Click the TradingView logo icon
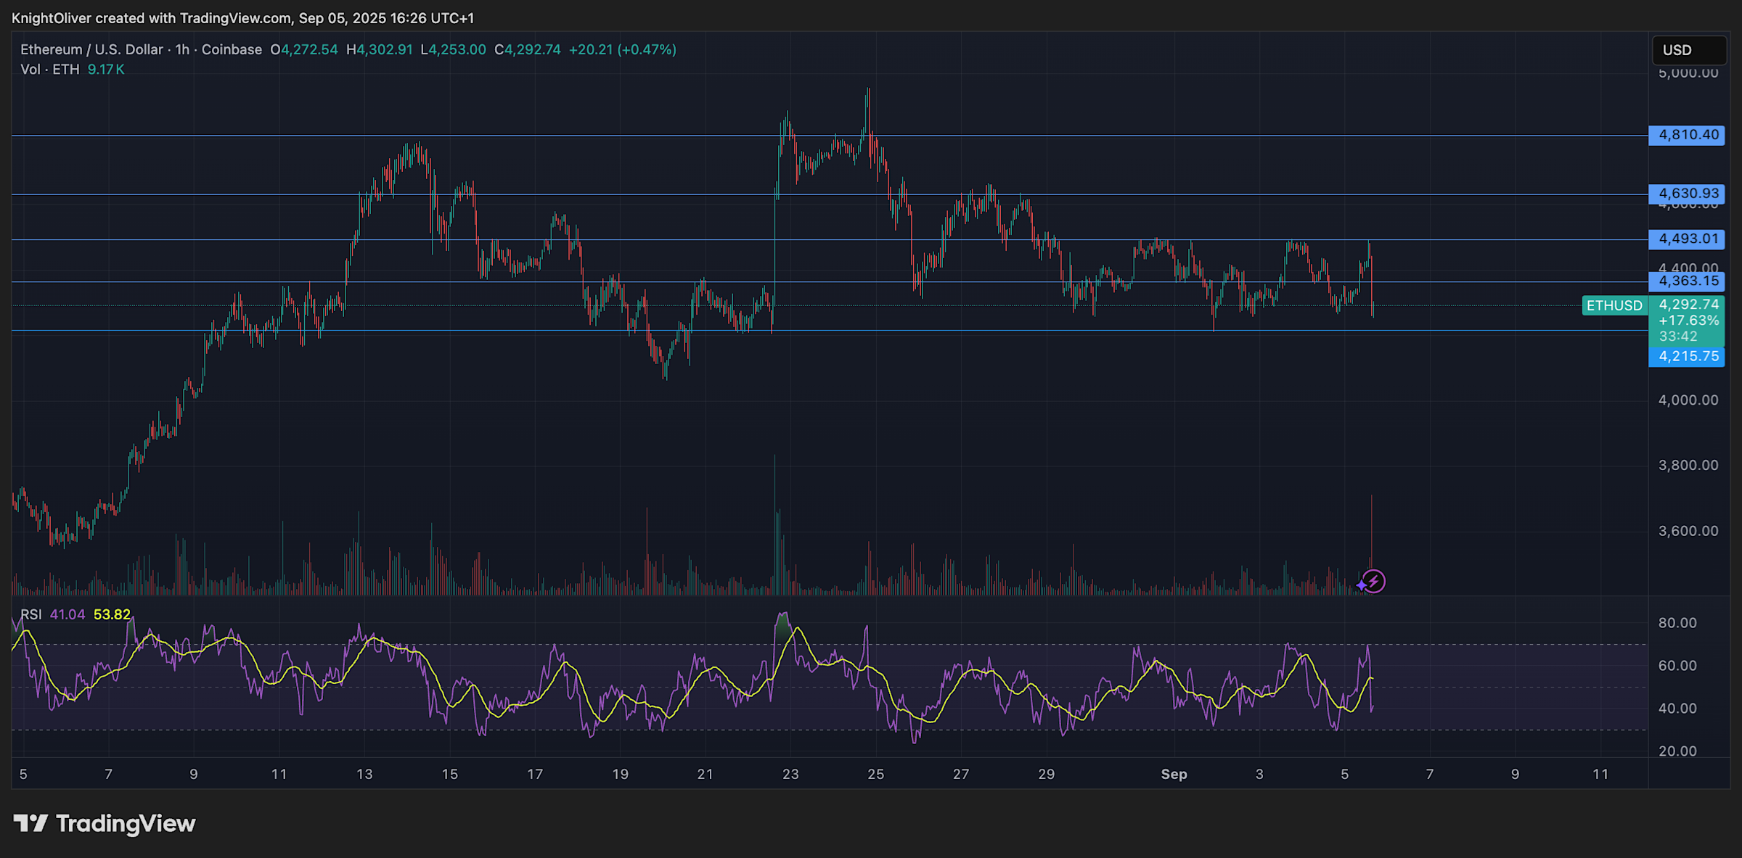Viewport: 1742px width, 858px height. pos(30,823)
